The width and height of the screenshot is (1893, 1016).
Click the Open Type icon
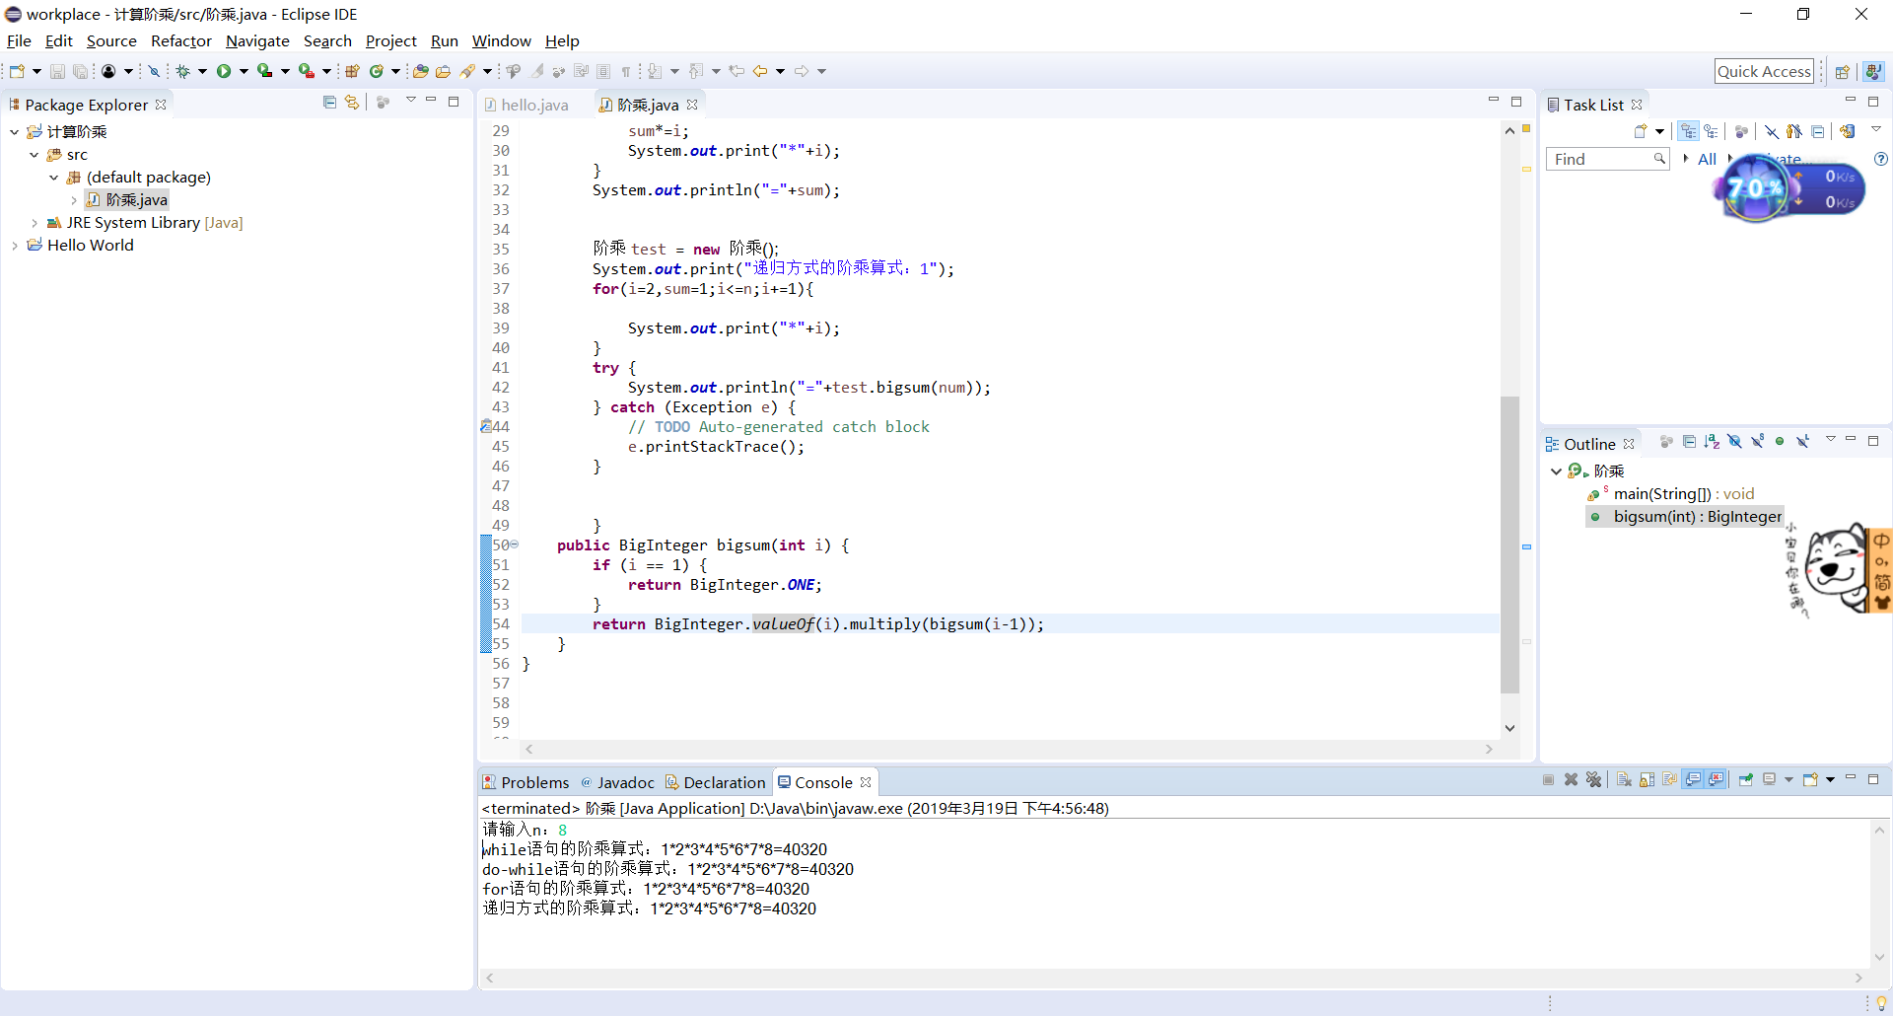(420, 71)
